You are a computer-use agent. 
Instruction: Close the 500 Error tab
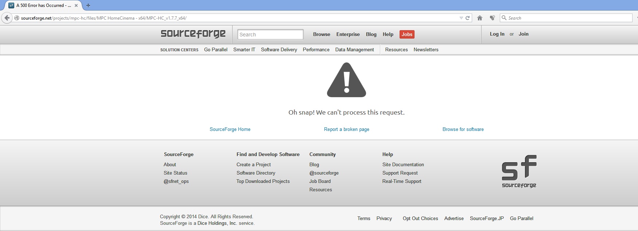tap(76, 5)
